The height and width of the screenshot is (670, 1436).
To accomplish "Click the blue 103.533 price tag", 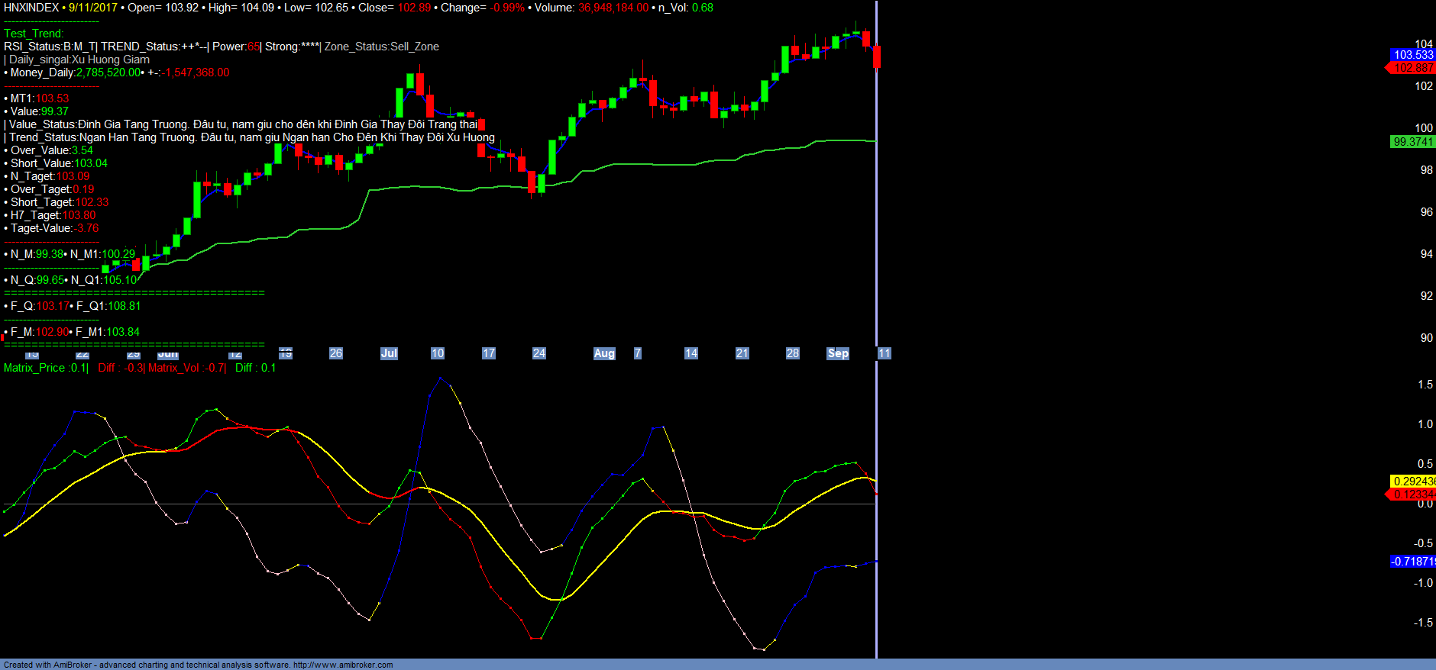I will coord(1413,55).
